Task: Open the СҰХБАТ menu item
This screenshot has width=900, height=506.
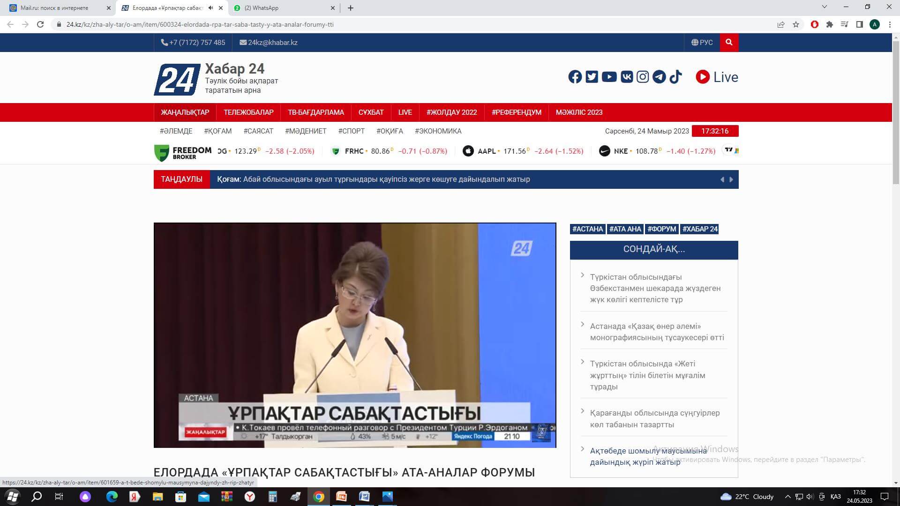Action: tap(371, 112)
